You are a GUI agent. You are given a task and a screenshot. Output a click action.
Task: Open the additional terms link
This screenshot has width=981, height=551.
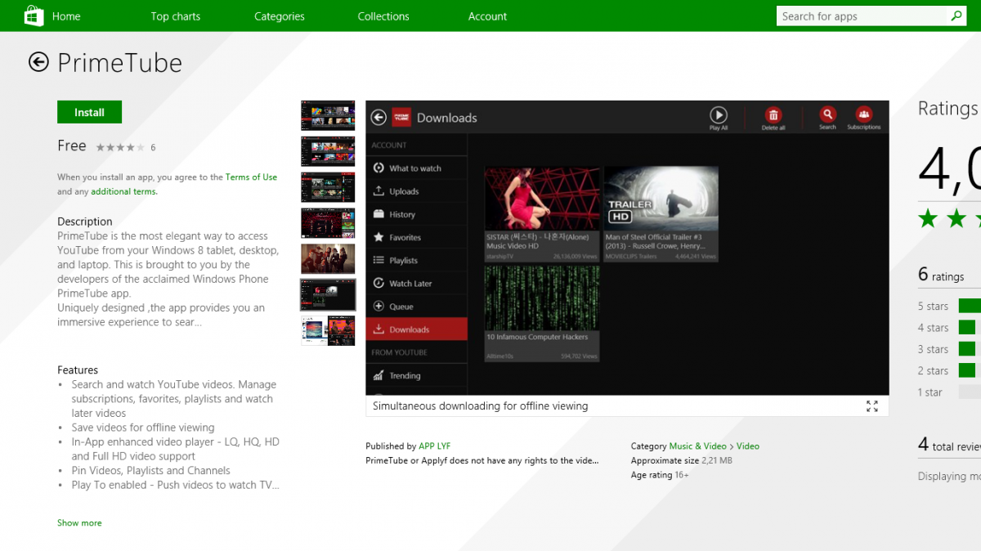[123, 191]
